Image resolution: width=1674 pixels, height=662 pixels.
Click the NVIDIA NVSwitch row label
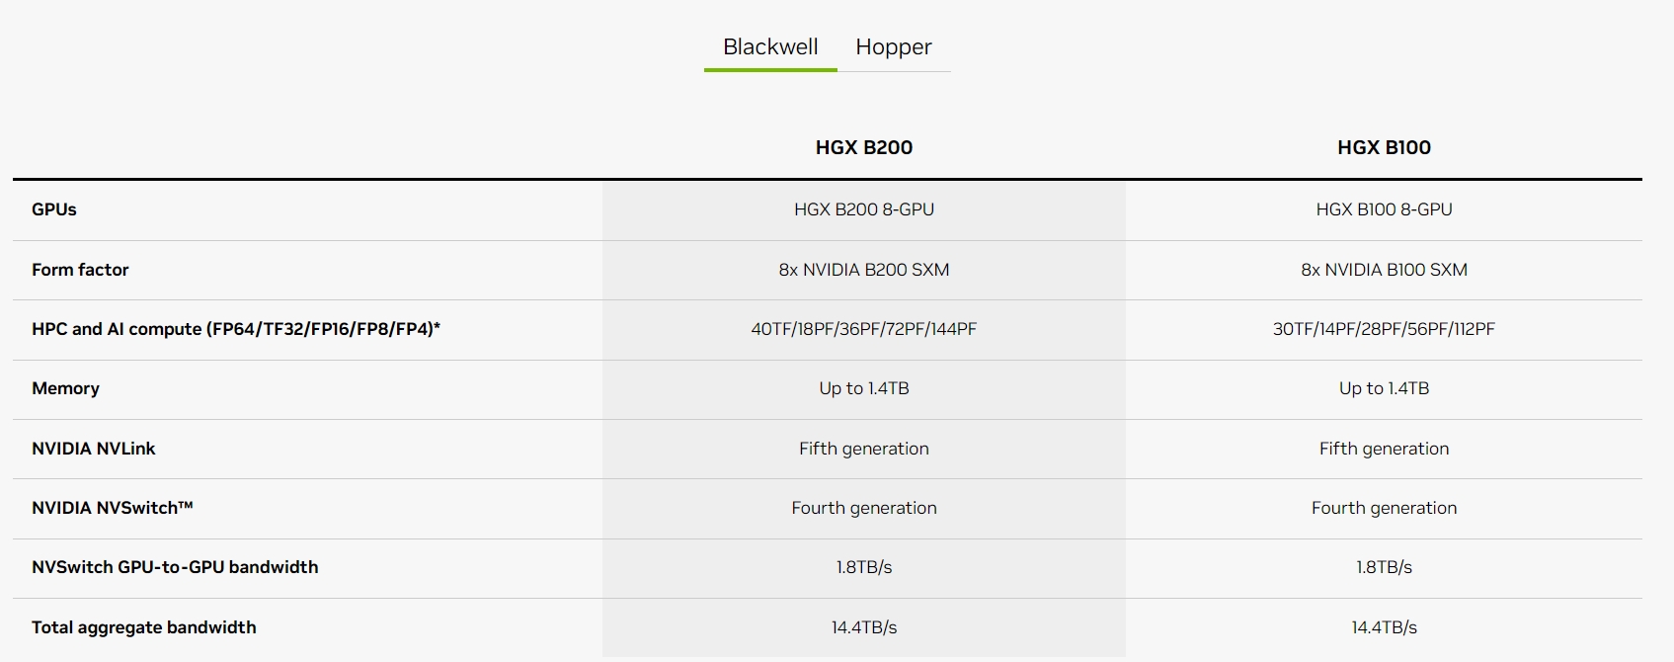(112, 508)
